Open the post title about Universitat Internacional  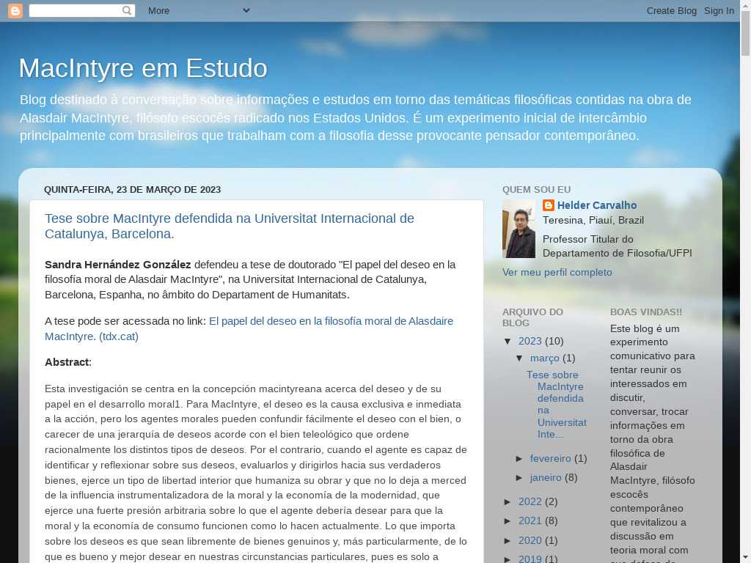point(229,226)
